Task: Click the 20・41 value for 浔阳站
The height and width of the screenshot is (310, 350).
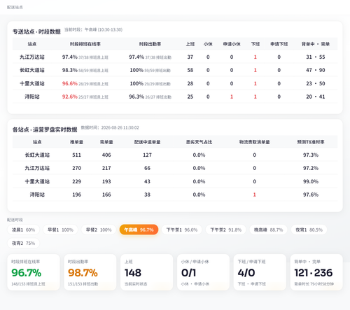Action: (316, 97)
